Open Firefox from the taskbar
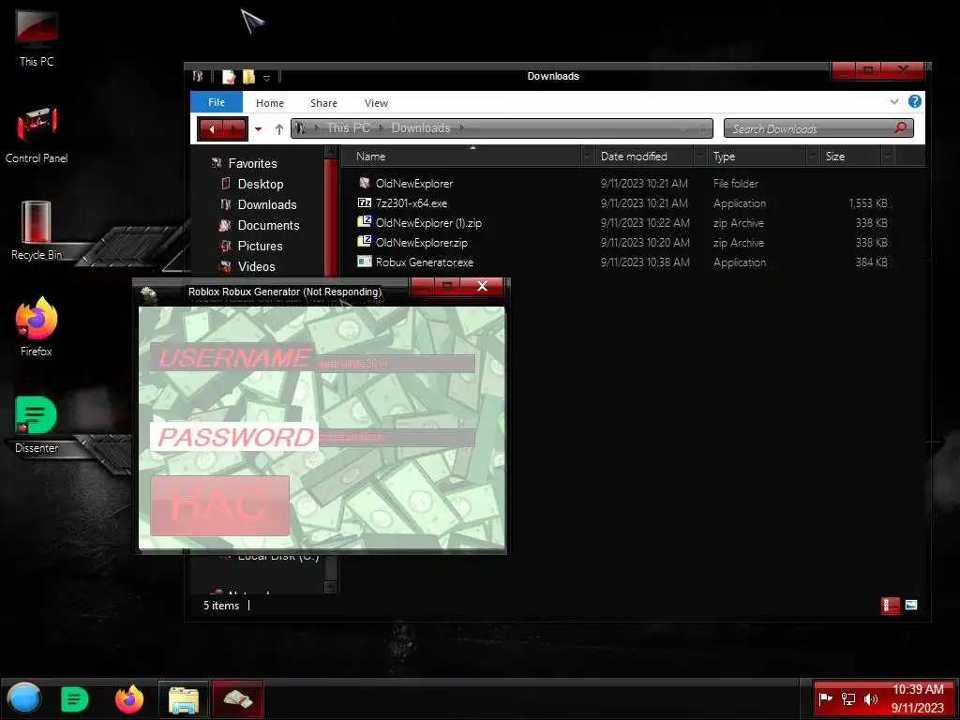The height and width of the screenshot is (720, 960). click(129, 698)
